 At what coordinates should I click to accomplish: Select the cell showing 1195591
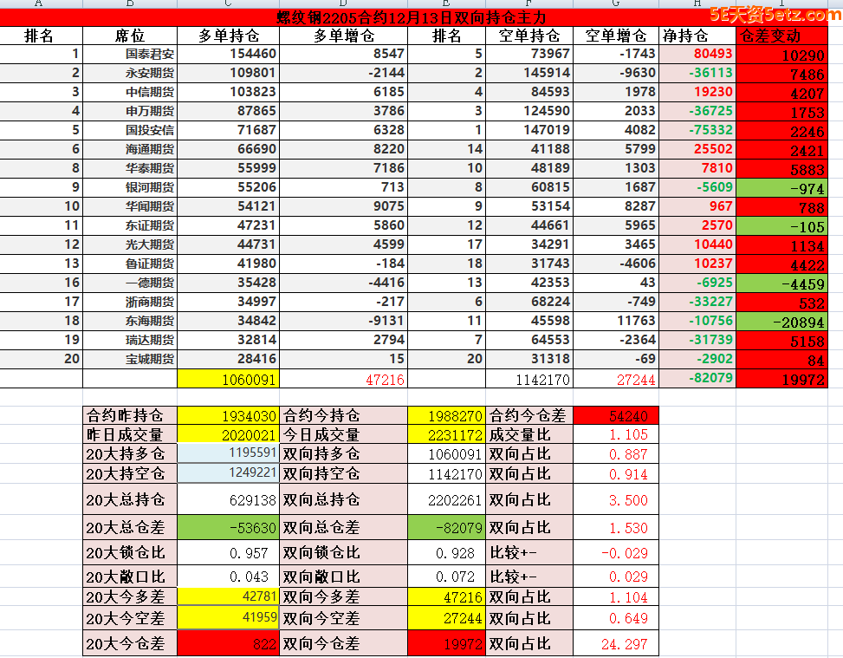click(229, 453)
